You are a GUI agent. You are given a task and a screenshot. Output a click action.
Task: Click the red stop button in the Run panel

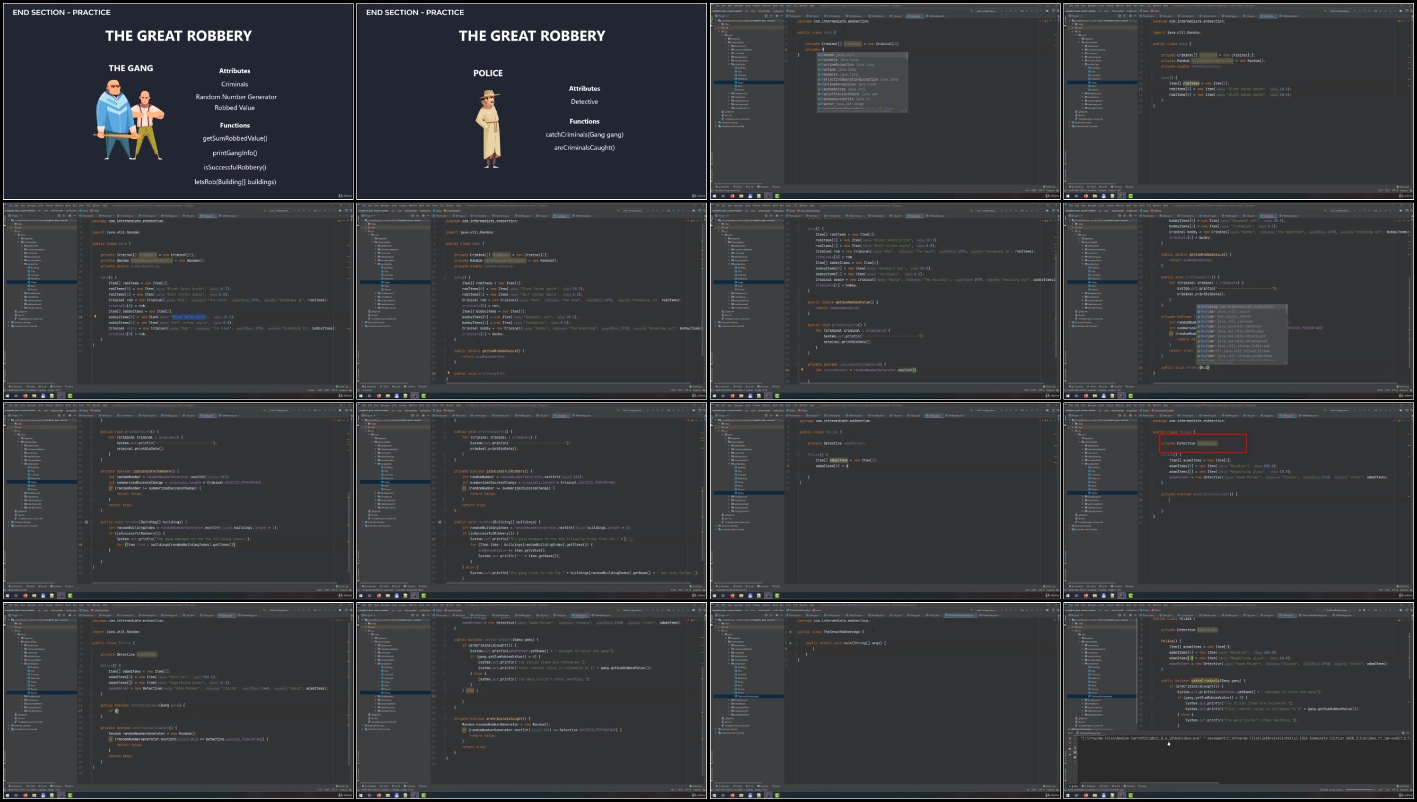click(x=1070, y=744)
